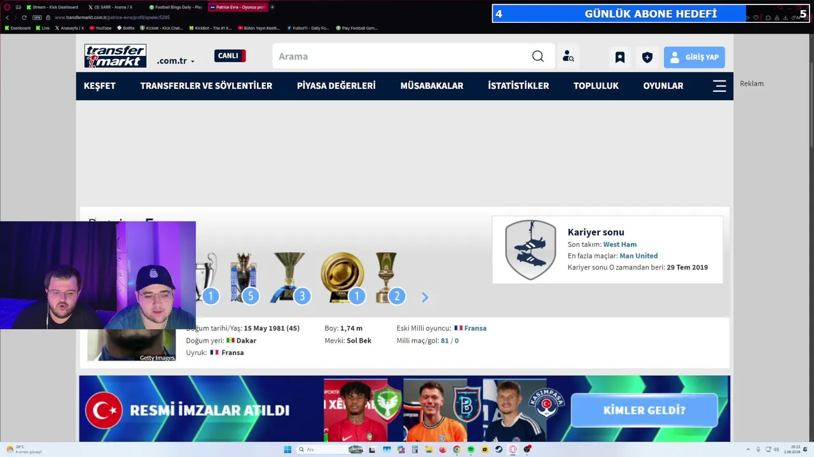The width and height of the screenshot is (814, 457).
Task: Click the birth date 15 May 1981 (45)
Action: click(x=272, y=328)
